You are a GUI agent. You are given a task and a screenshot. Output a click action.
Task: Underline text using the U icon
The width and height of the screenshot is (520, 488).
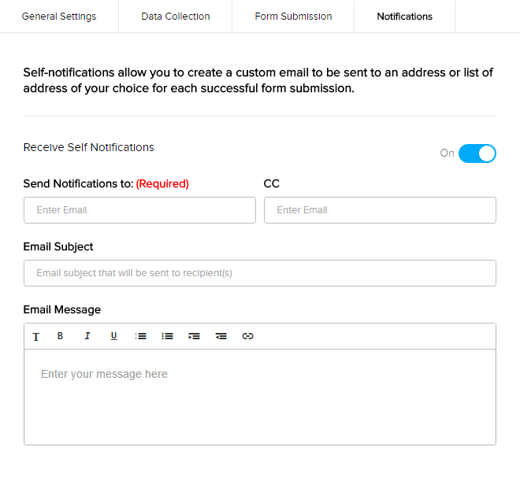coord(113,336)
